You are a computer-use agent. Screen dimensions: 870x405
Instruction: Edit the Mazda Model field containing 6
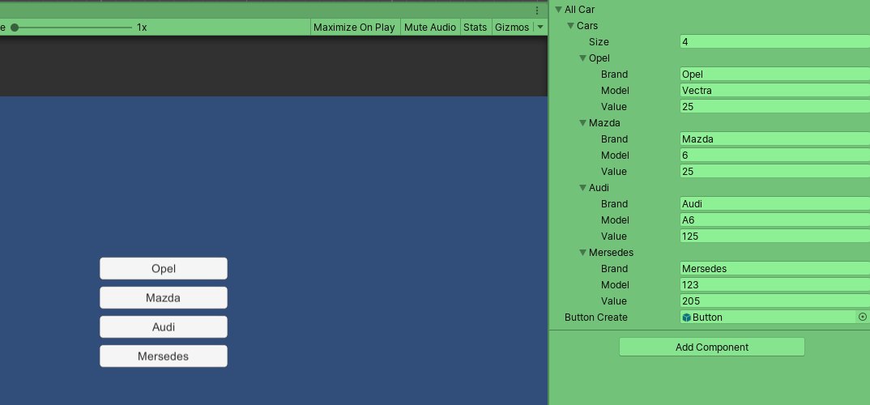coord(774,156)
